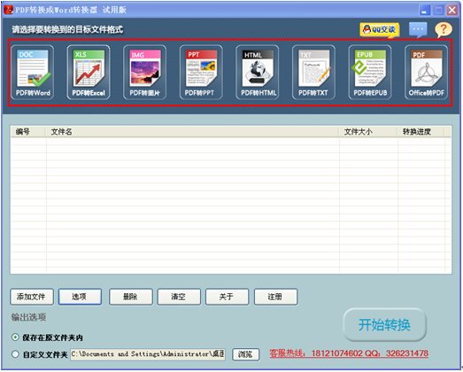Focus the custom output folder path field
Viewport: 463px width, 372px height.
[148, 354]
